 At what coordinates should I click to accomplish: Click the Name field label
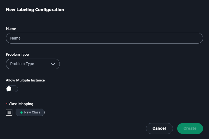tap(11, 28)
